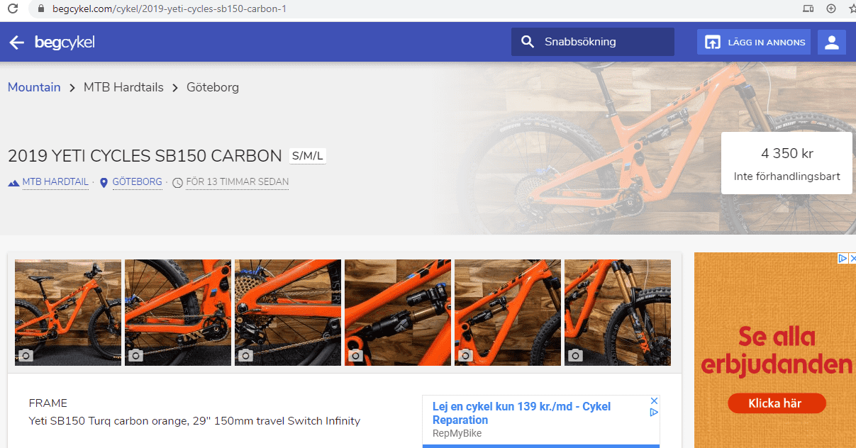
Task: Click the camera icon on first bike photo
Action: 25,355
